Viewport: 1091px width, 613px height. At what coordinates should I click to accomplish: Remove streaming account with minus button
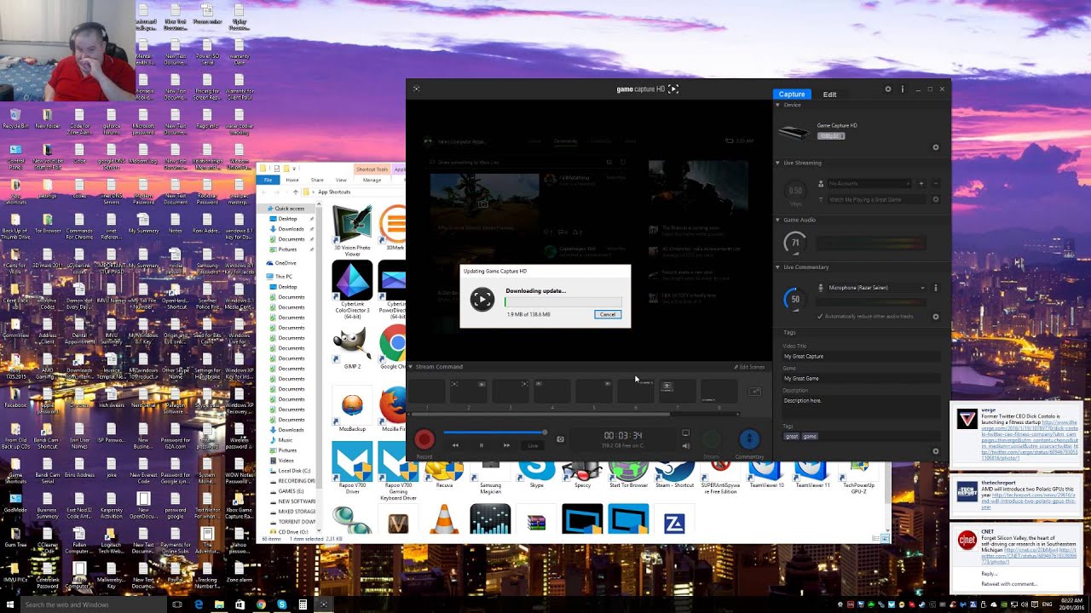click(x=936, y=183)
